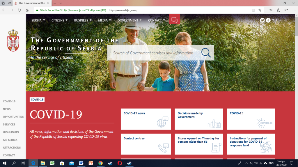This screenshot has height=167, width=298.
Task: Click the government services search field
Action: [x=153, y=53]
